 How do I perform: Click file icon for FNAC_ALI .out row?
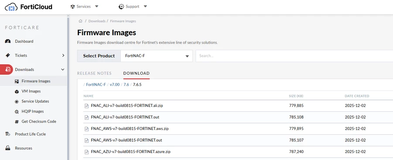point(87,117)
